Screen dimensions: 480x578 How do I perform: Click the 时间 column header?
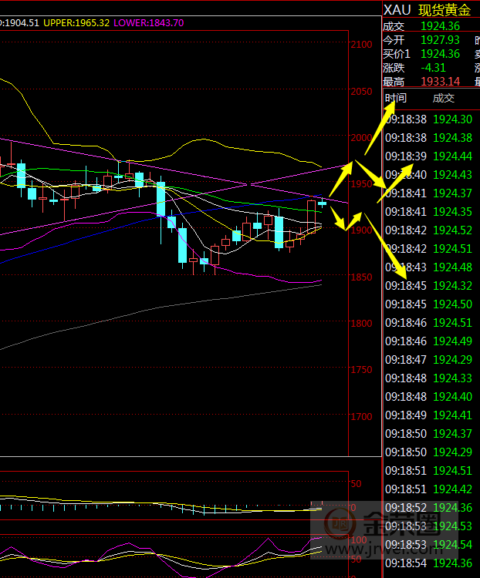pyautogui.click(x=396, y=98)
